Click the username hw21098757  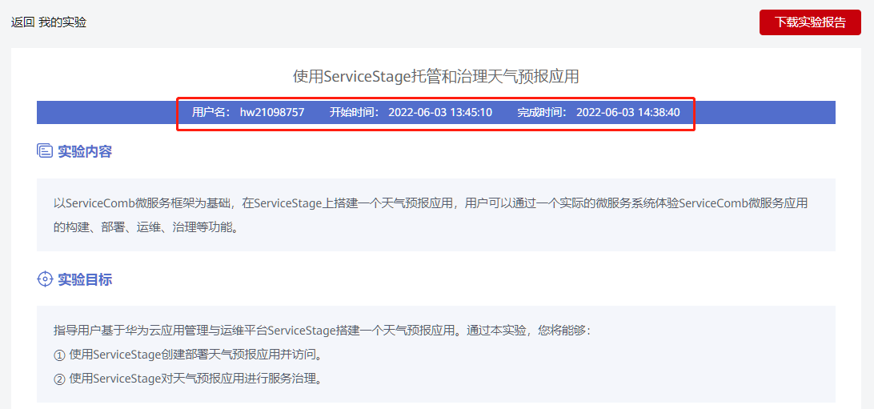[x=272, y=113]
